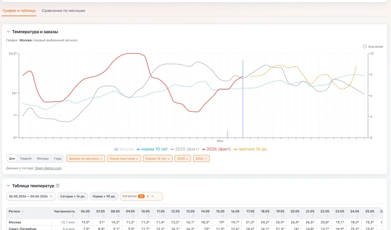This screenshot has width=391, height=230.
Task: Click the прогноз 16 дн. legend marker
Action: 235,149
